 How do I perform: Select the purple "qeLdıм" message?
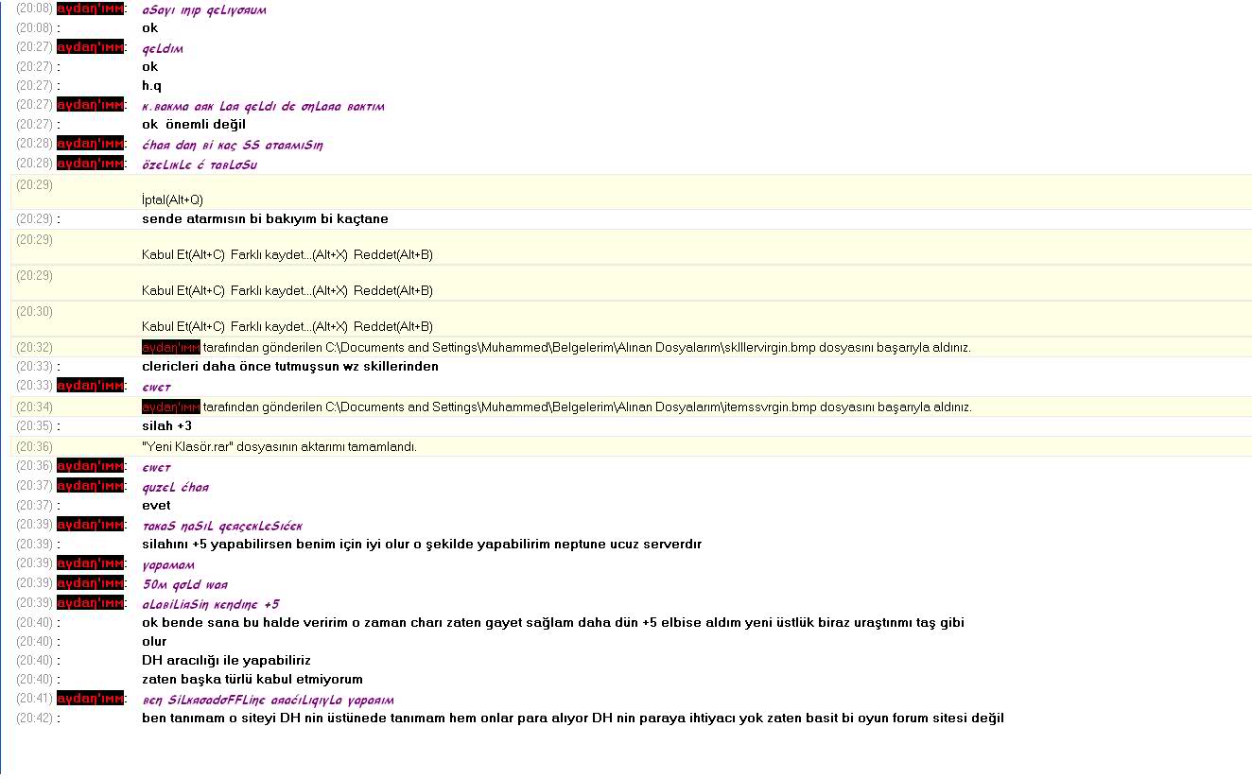click(163, 48)
